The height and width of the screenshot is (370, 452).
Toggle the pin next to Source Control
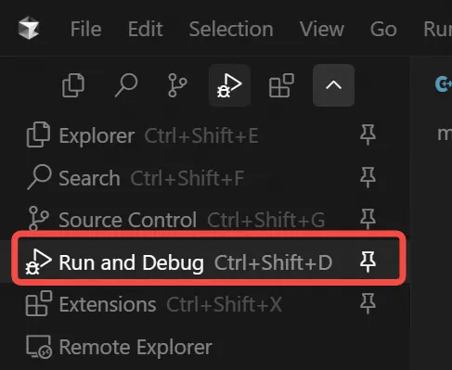pyautogui.click(x=368, y=219)
